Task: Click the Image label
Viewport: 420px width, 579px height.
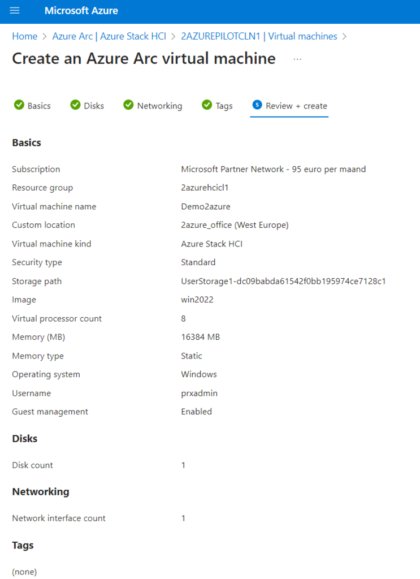Action: [x=24, y=300]
